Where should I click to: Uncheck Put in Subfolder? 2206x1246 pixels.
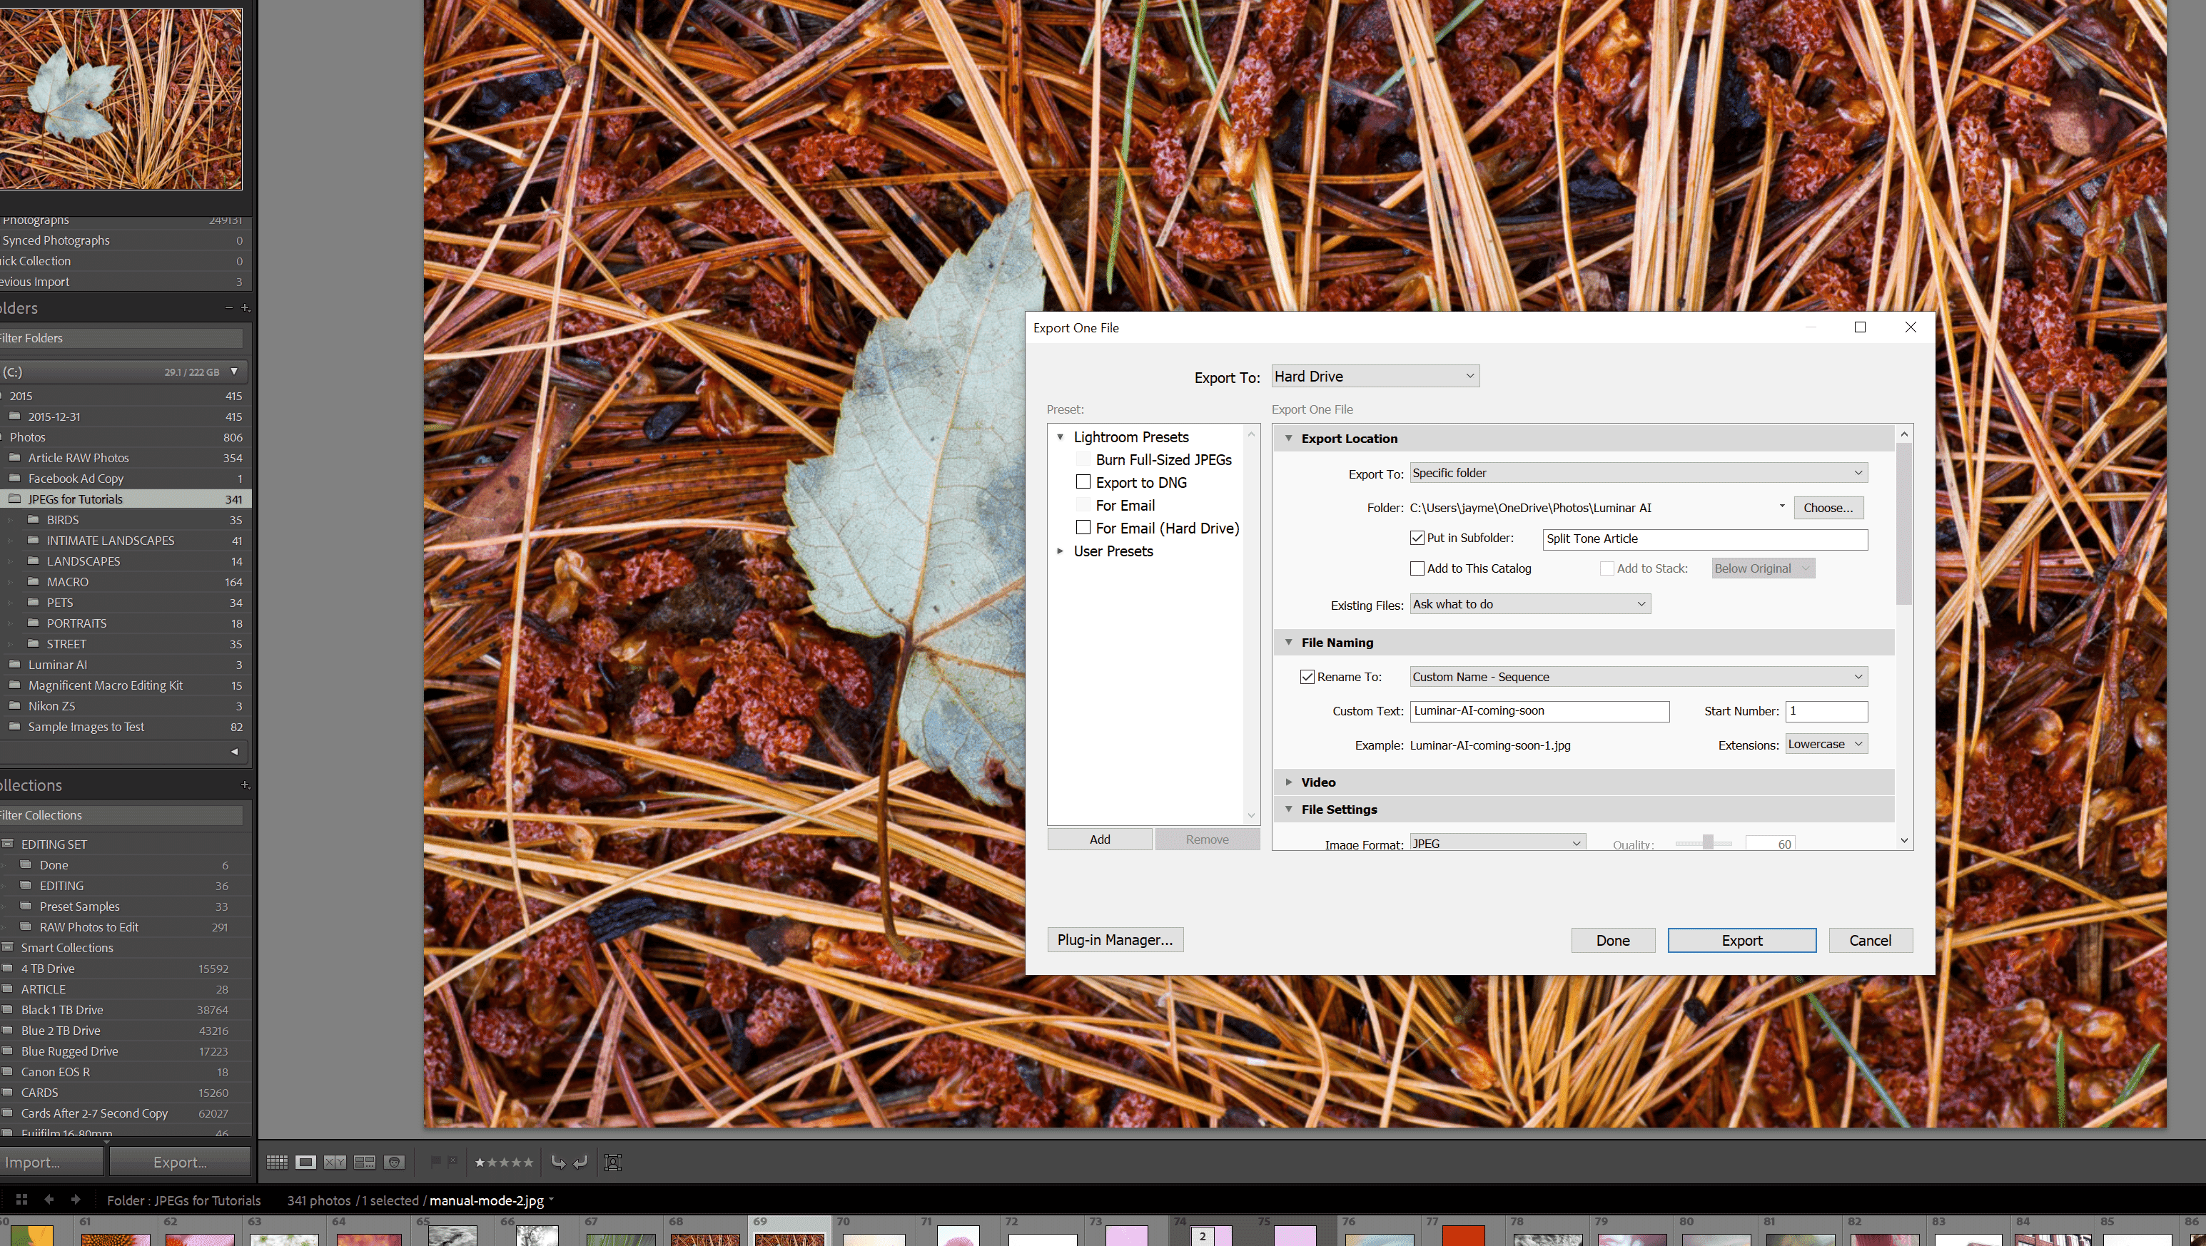coord(1417,538)
